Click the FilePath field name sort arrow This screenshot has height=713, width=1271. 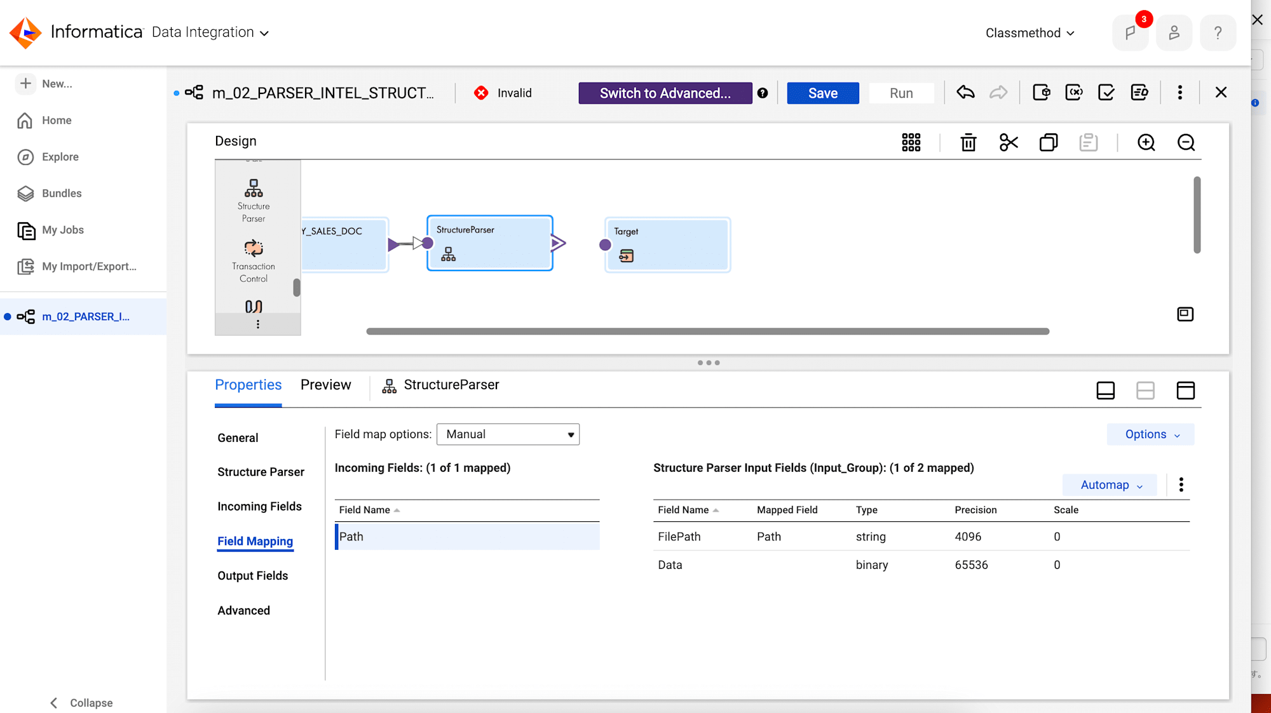[716, 510]
